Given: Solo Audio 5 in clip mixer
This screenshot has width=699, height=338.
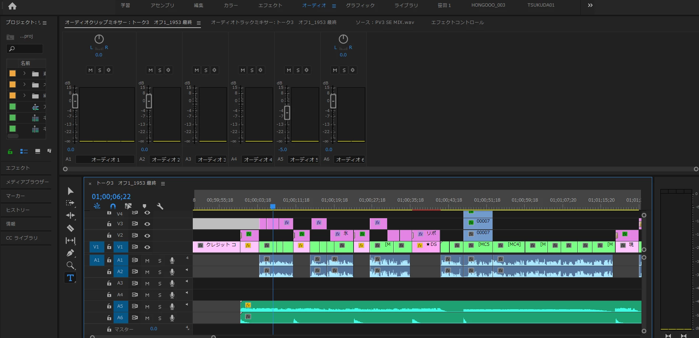Looking at the screenshot, I should coord(298,70).
